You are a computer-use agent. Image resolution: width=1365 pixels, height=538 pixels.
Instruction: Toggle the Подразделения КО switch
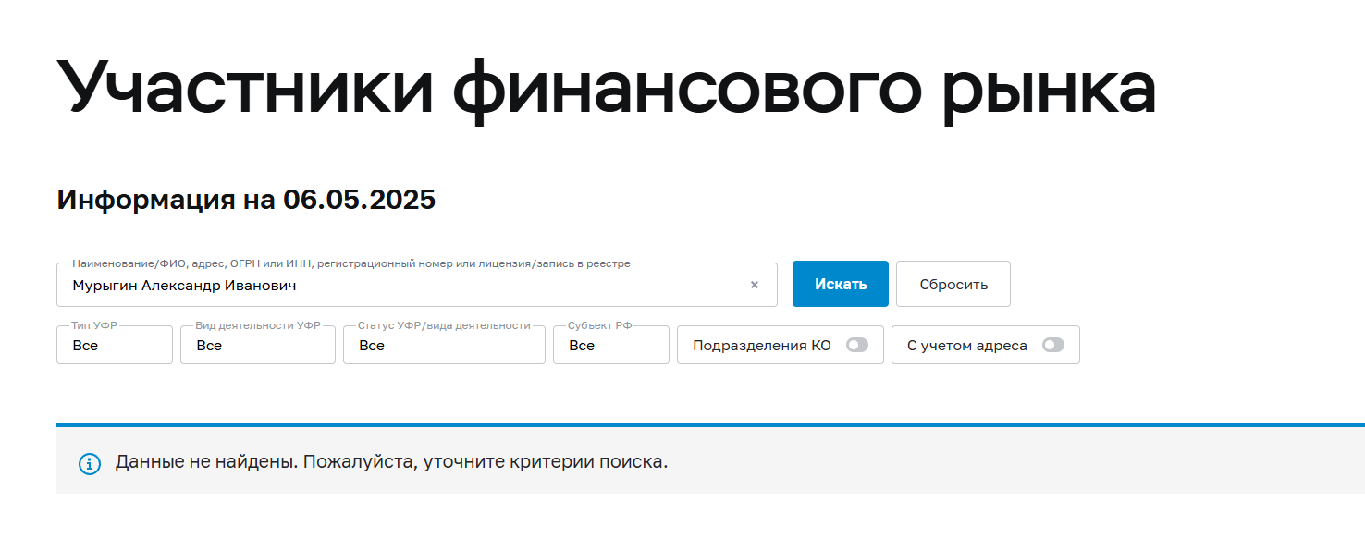point(857,345)
